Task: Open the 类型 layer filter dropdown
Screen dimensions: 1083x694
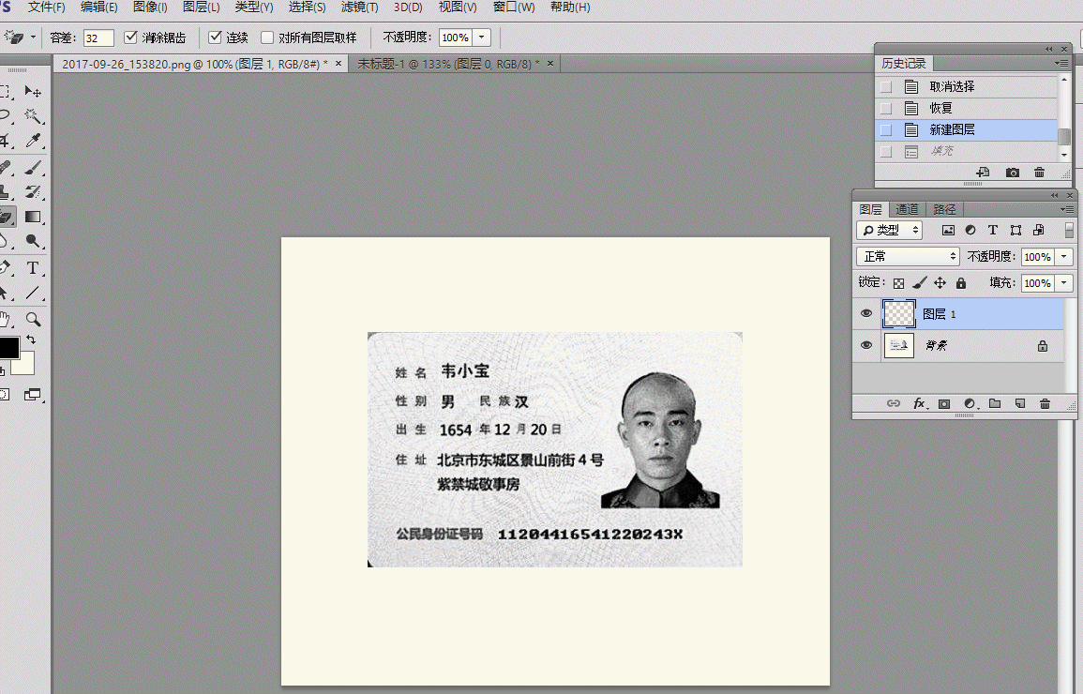Action: point(890,230)
